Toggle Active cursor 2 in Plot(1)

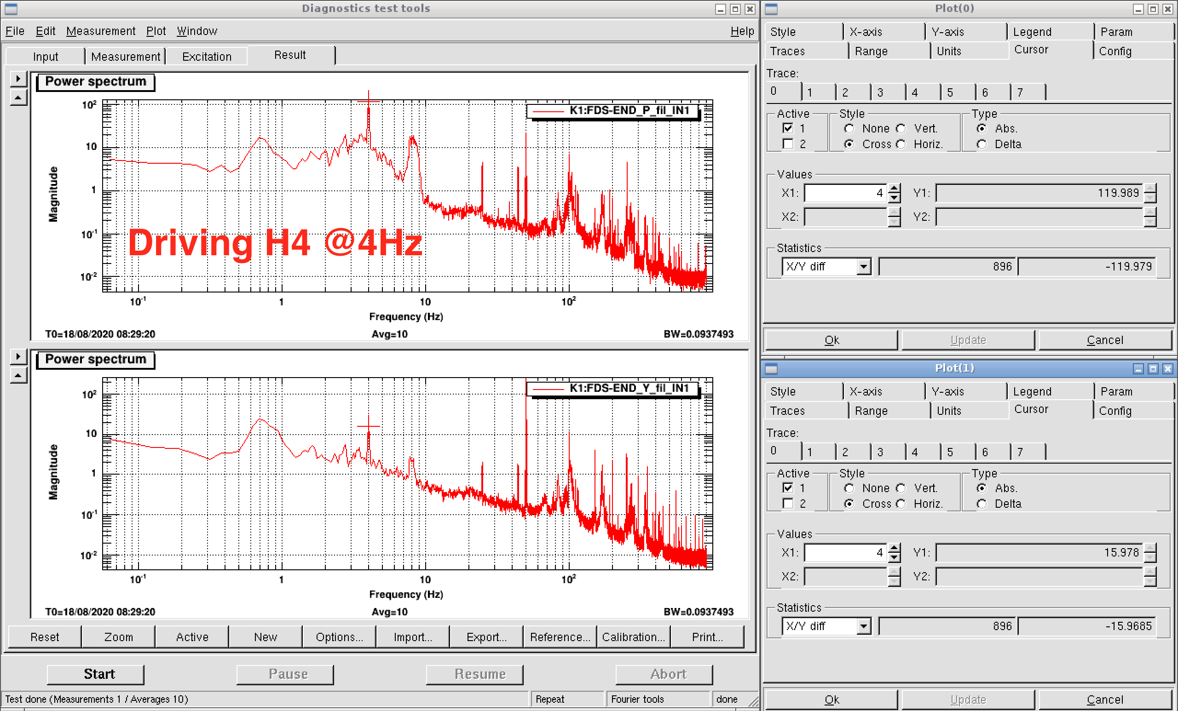pos(788,504)
